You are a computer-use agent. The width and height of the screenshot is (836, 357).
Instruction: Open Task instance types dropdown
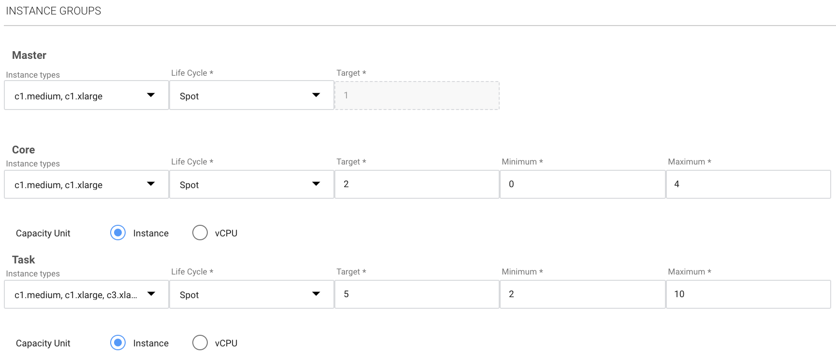[x=86, y=294]
